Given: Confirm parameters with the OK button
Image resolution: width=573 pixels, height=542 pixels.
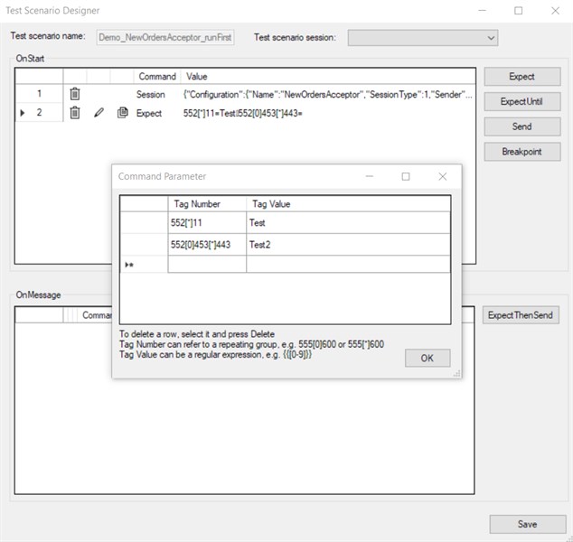Looking at the screenshot, I should [427, 359].
